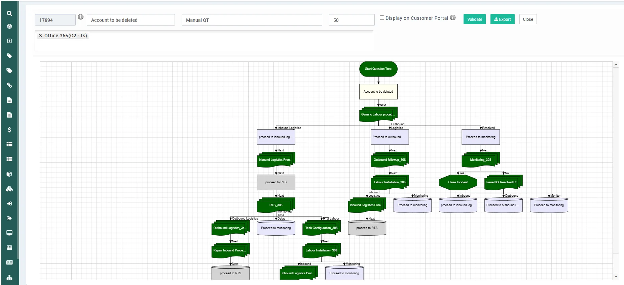Select the Outbound Logistics_3r... node
This screenshot has width=624, height=285.
(x=230, y=228)
